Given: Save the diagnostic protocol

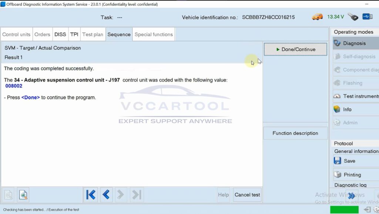Looking at the screenshot, I should (x=349, y=161).
